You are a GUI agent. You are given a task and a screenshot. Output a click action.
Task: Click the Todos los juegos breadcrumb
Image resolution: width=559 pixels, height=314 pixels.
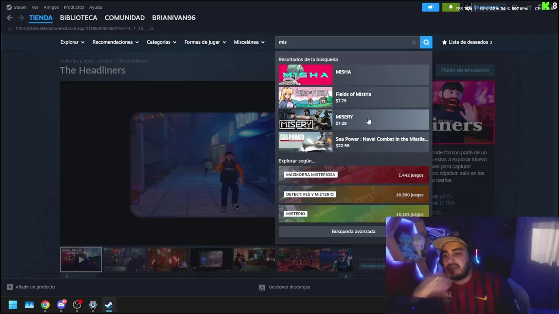[x=76, y=61]
